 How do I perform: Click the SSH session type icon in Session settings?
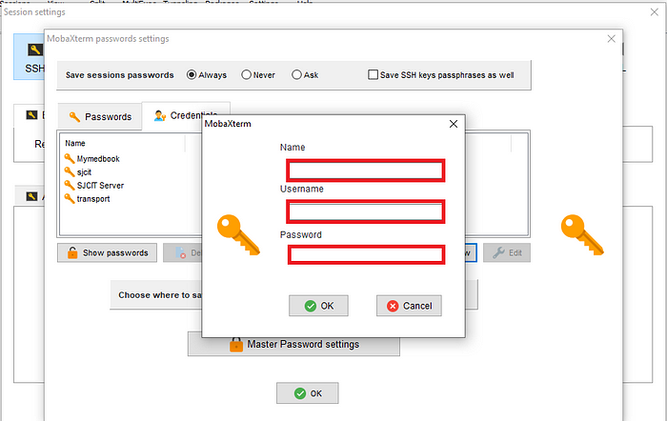point(35,50)
